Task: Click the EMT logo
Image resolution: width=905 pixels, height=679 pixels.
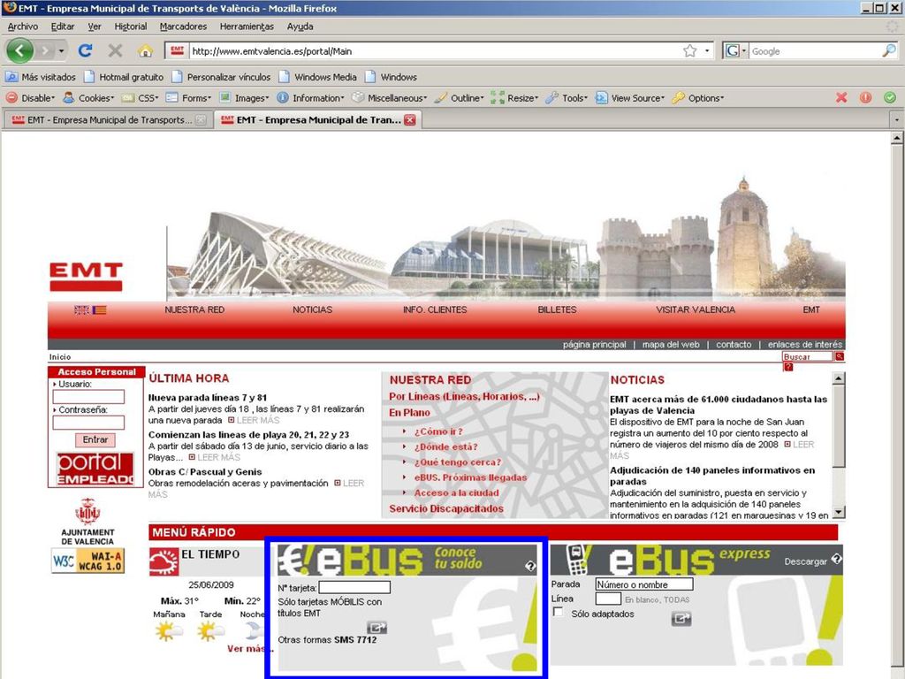Action: (86, 277)
